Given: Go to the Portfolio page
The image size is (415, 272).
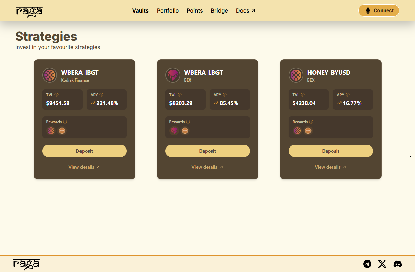Looking at the screenshot, I should (168, 11).
